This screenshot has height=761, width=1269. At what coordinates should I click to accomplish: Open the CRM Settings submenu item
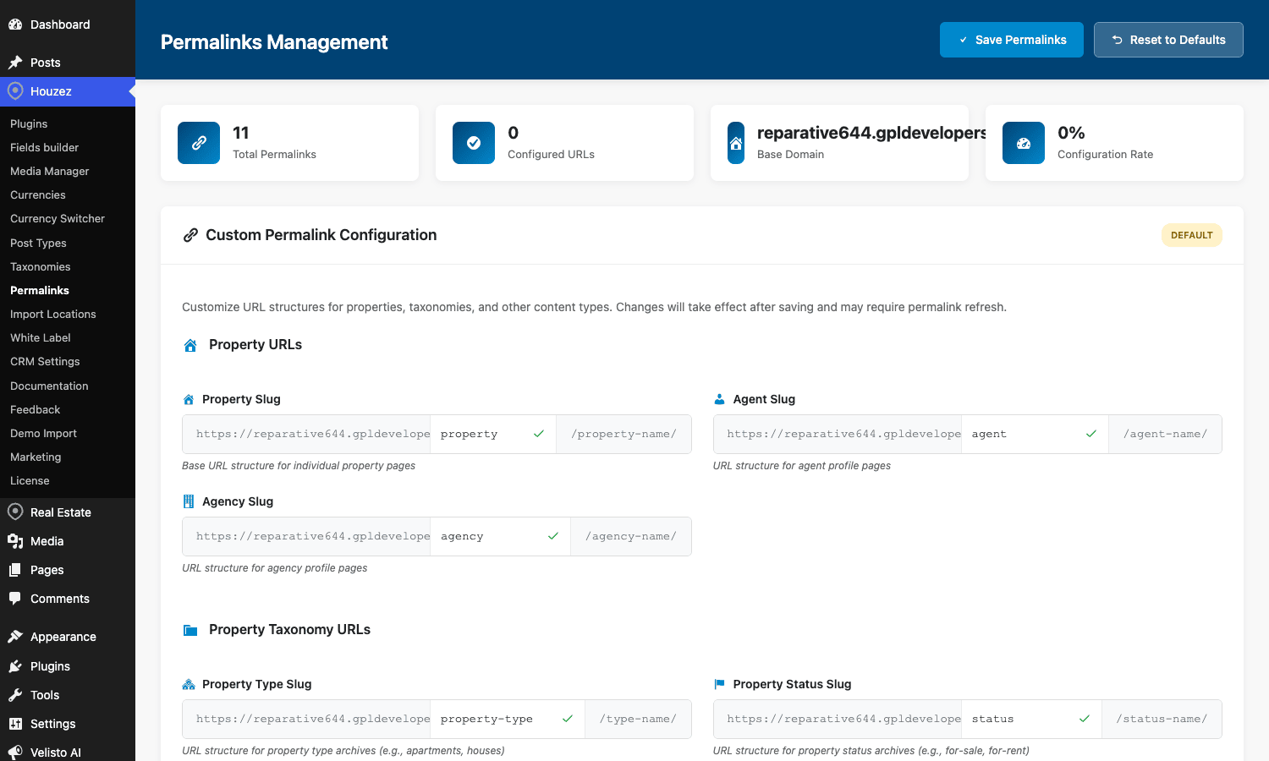coord(45,361)
